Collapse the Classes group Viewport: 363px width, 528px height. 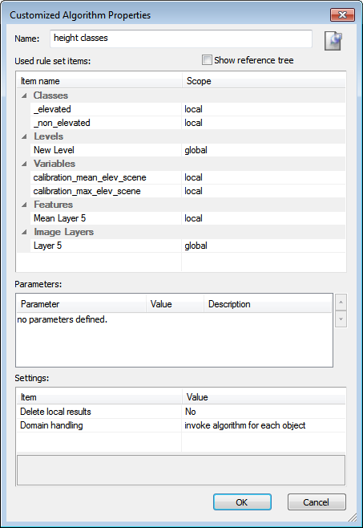[24, 95]
